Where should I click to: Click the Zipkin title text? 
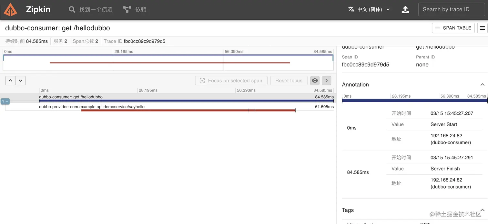(x=38, y=10)
